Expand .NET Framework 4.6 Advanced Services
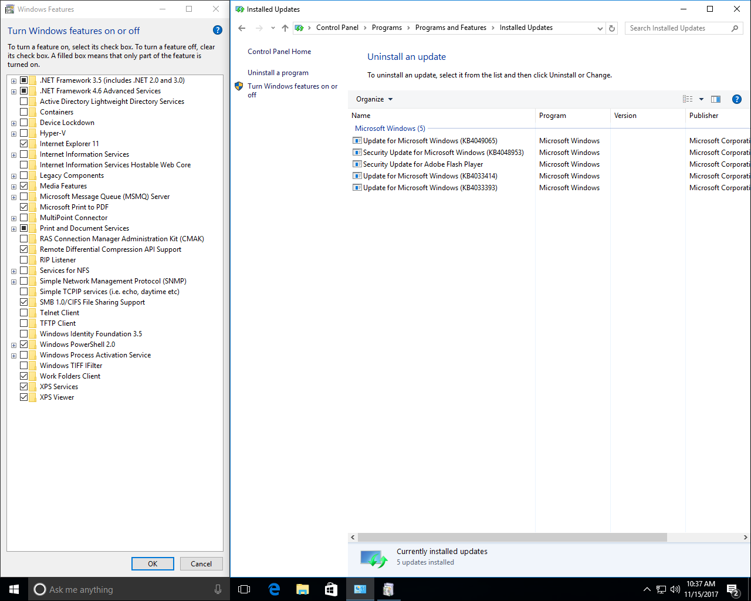This screenshot has height=601, width=751. 13,92
